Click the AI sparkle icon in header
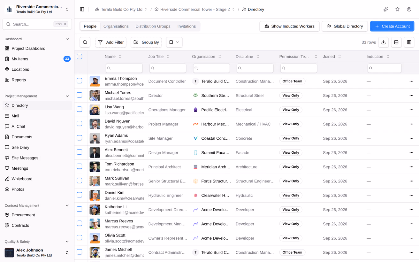Screen dimensions: 419x262 coord(386,10)
